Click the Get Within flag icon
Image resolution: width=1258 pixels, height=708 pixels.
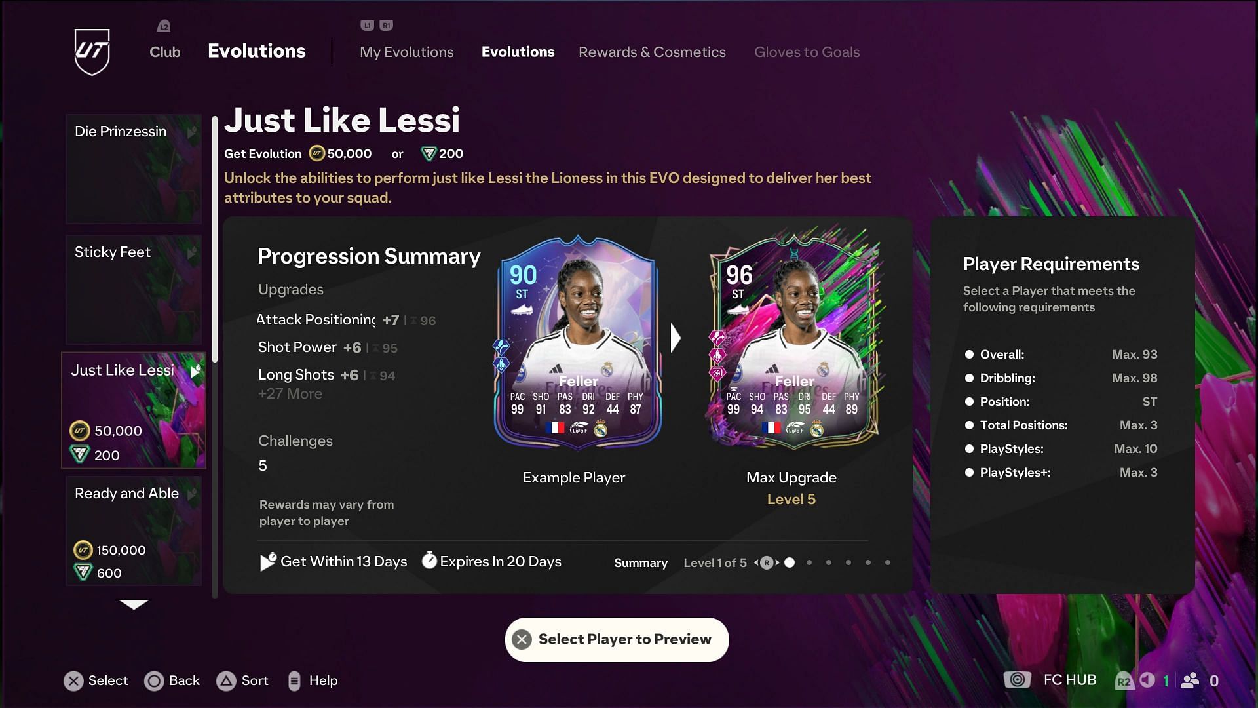coord(268,561)
